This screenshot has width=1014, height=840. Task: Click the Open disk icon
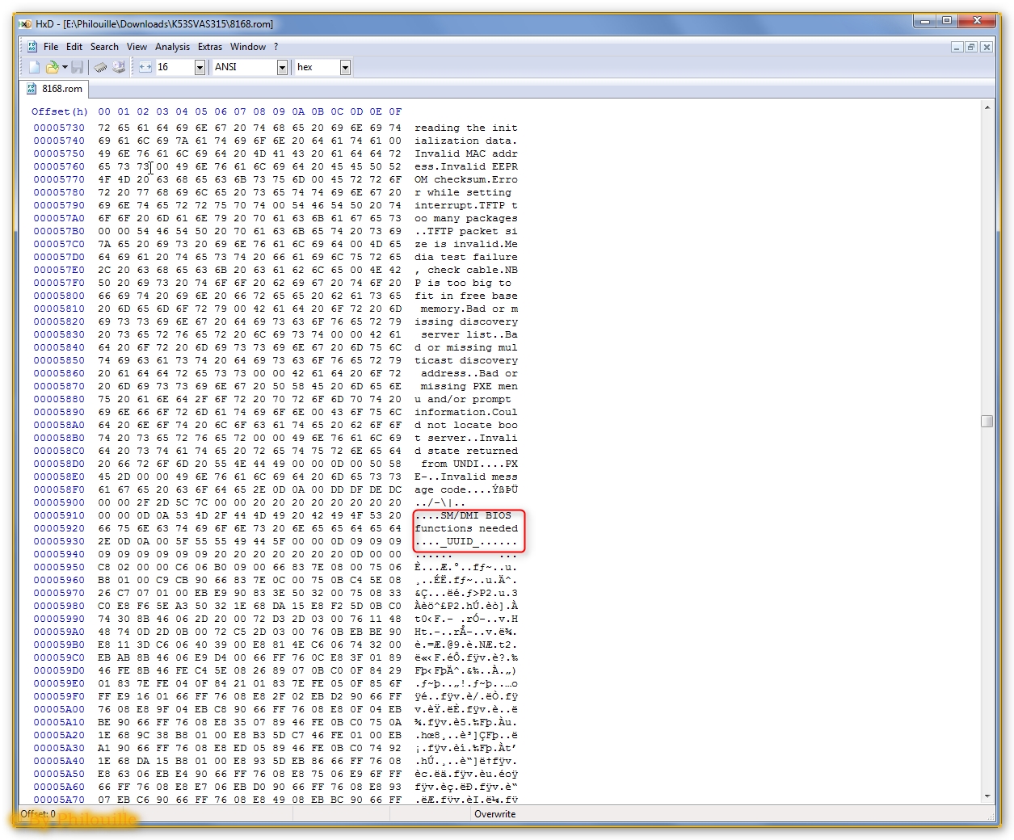119,67
